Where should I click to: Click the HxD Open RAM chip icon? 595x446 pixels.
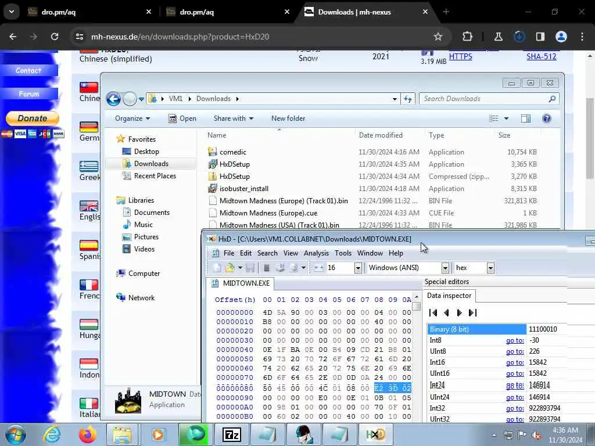[266, 268]
